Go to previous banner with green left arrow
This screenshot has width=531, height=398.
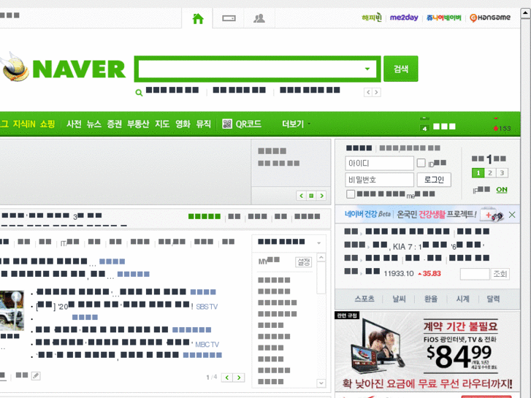pyautogui.click(x=301, y=196)
